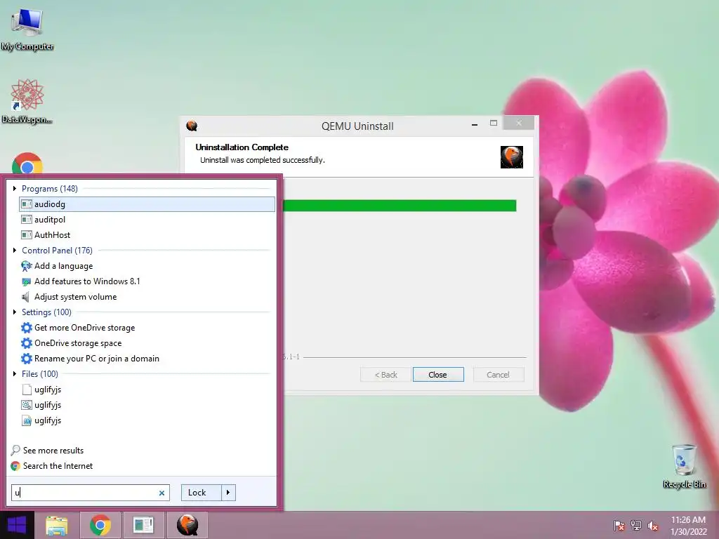Viewport: 719px width, 539px height.
Task: Open Adjust system volume
Action: coord(147,297)
